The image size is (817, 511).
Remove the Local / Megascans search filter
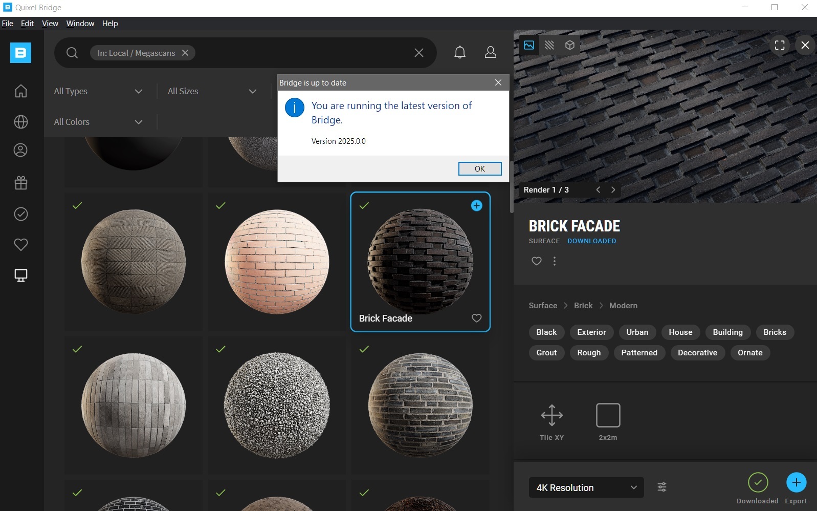pos(185,53)
